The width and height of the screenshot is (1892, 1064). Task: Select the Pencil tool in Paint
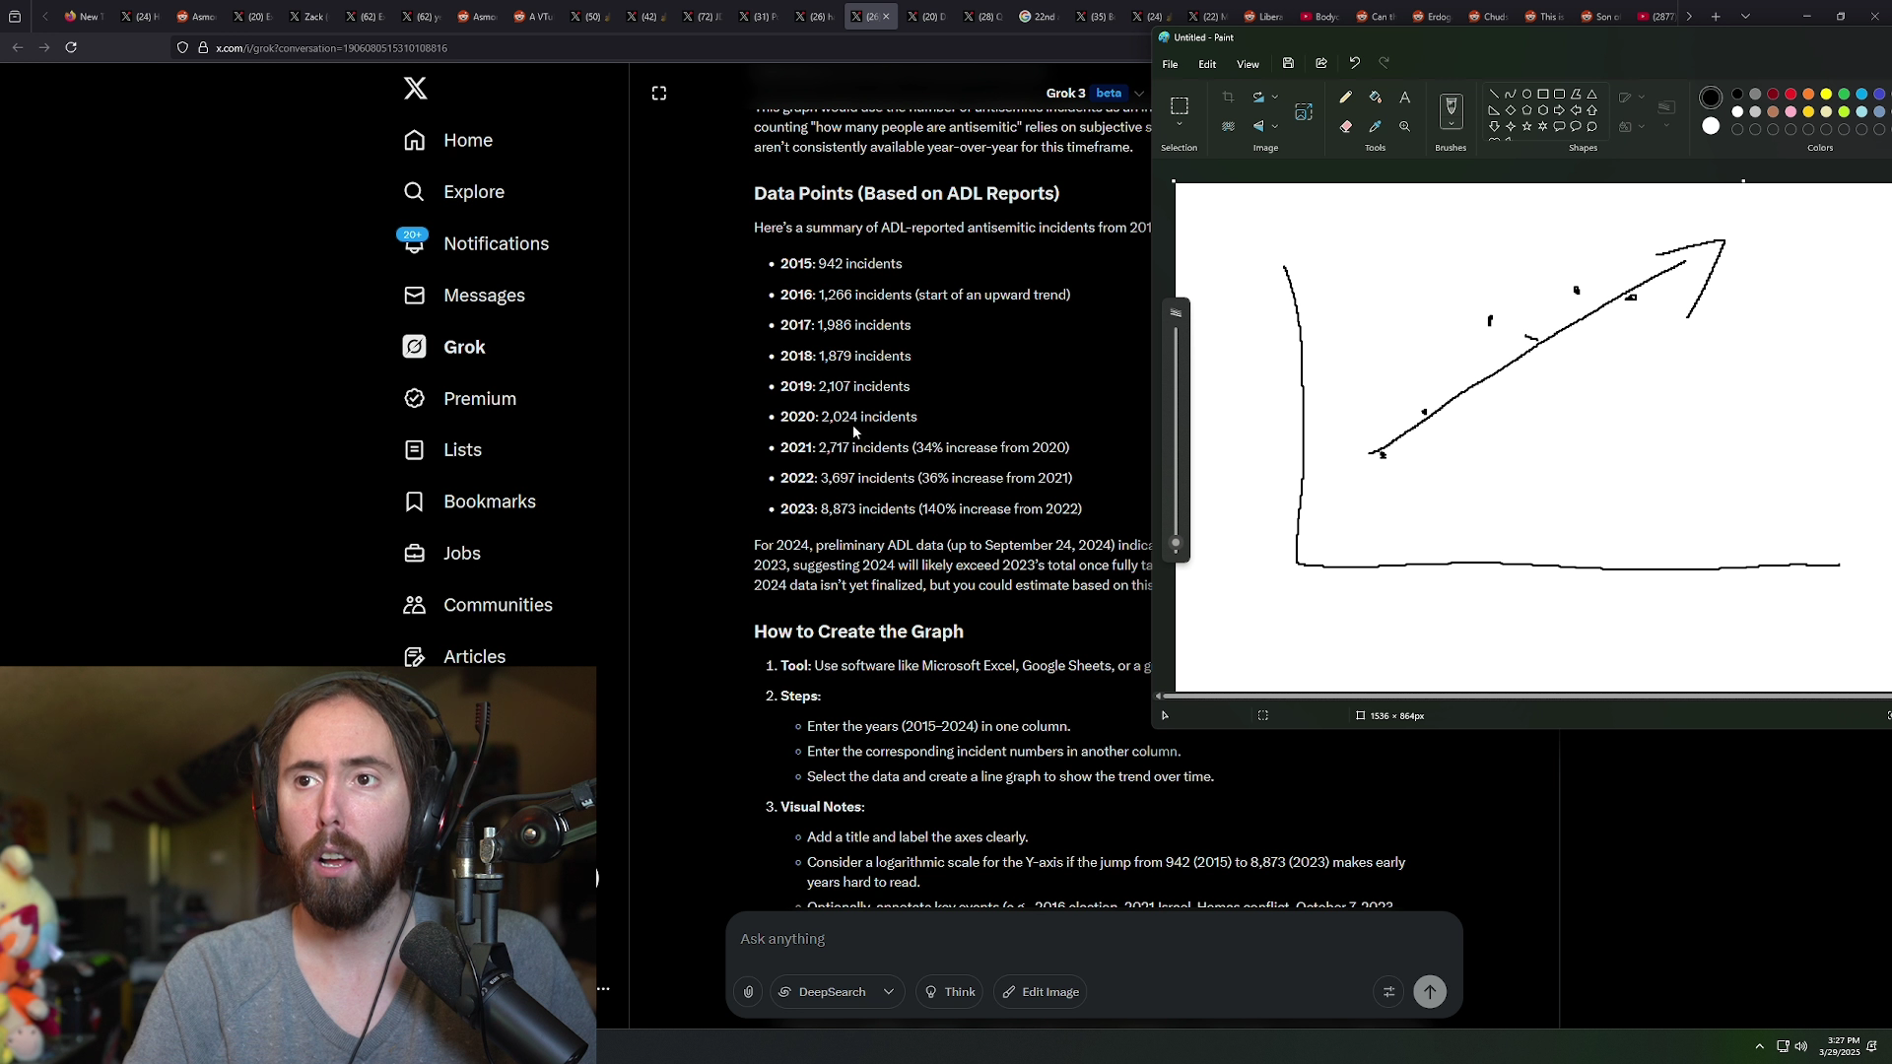(1346, 97)
